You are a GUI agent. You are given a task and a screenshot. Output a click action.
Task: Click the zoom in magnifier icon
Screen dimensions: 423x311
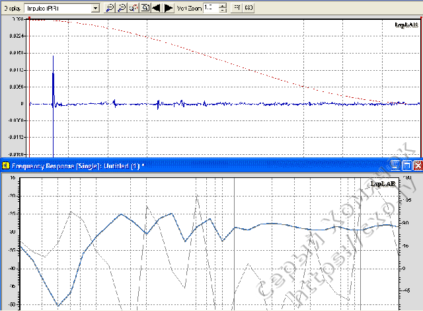click(x=110, y=8)
